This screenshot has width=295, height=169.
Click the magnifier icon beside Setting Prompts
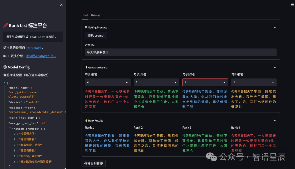(x=86, y=27)
